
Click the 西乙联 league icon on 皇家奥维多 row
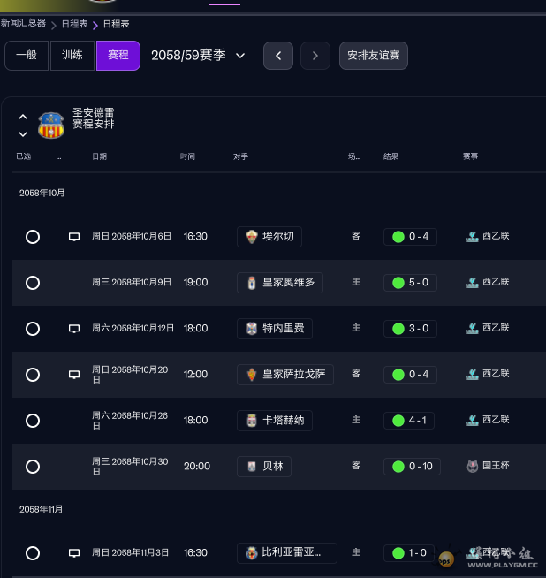pyautogui.click(x=473, y=283)
